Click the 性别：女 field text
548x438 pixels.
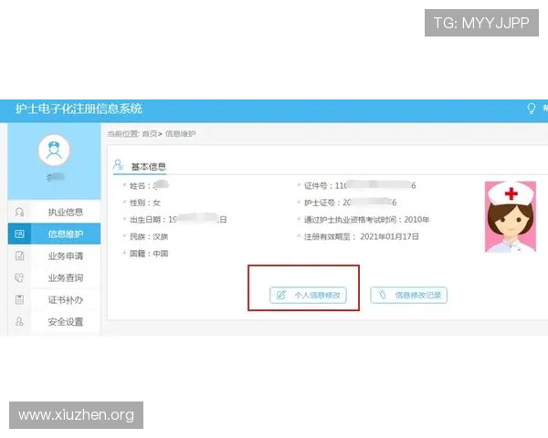click(145, 203)
